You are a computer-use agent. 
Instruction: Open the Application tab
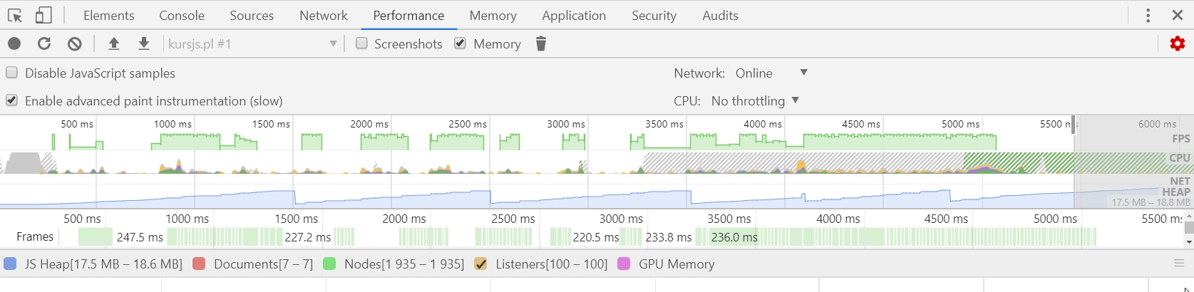tap(574, 15)
